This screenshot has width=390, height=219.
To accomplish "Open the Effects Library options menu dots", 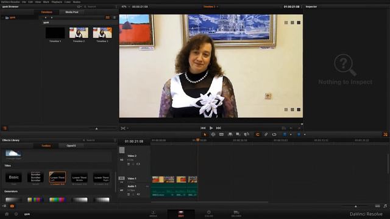I will tap(115, 141).
